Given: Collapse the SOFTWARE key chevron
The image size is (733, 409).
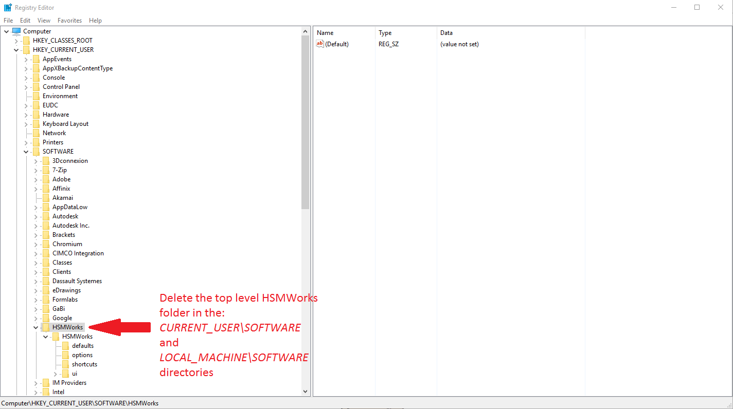Looking at the screenshot, I should [x=25, y=151].
